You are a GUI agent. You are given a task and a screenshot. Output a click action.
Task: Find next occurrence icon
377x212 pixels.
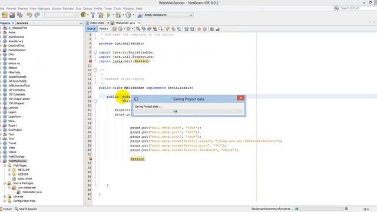149,29
